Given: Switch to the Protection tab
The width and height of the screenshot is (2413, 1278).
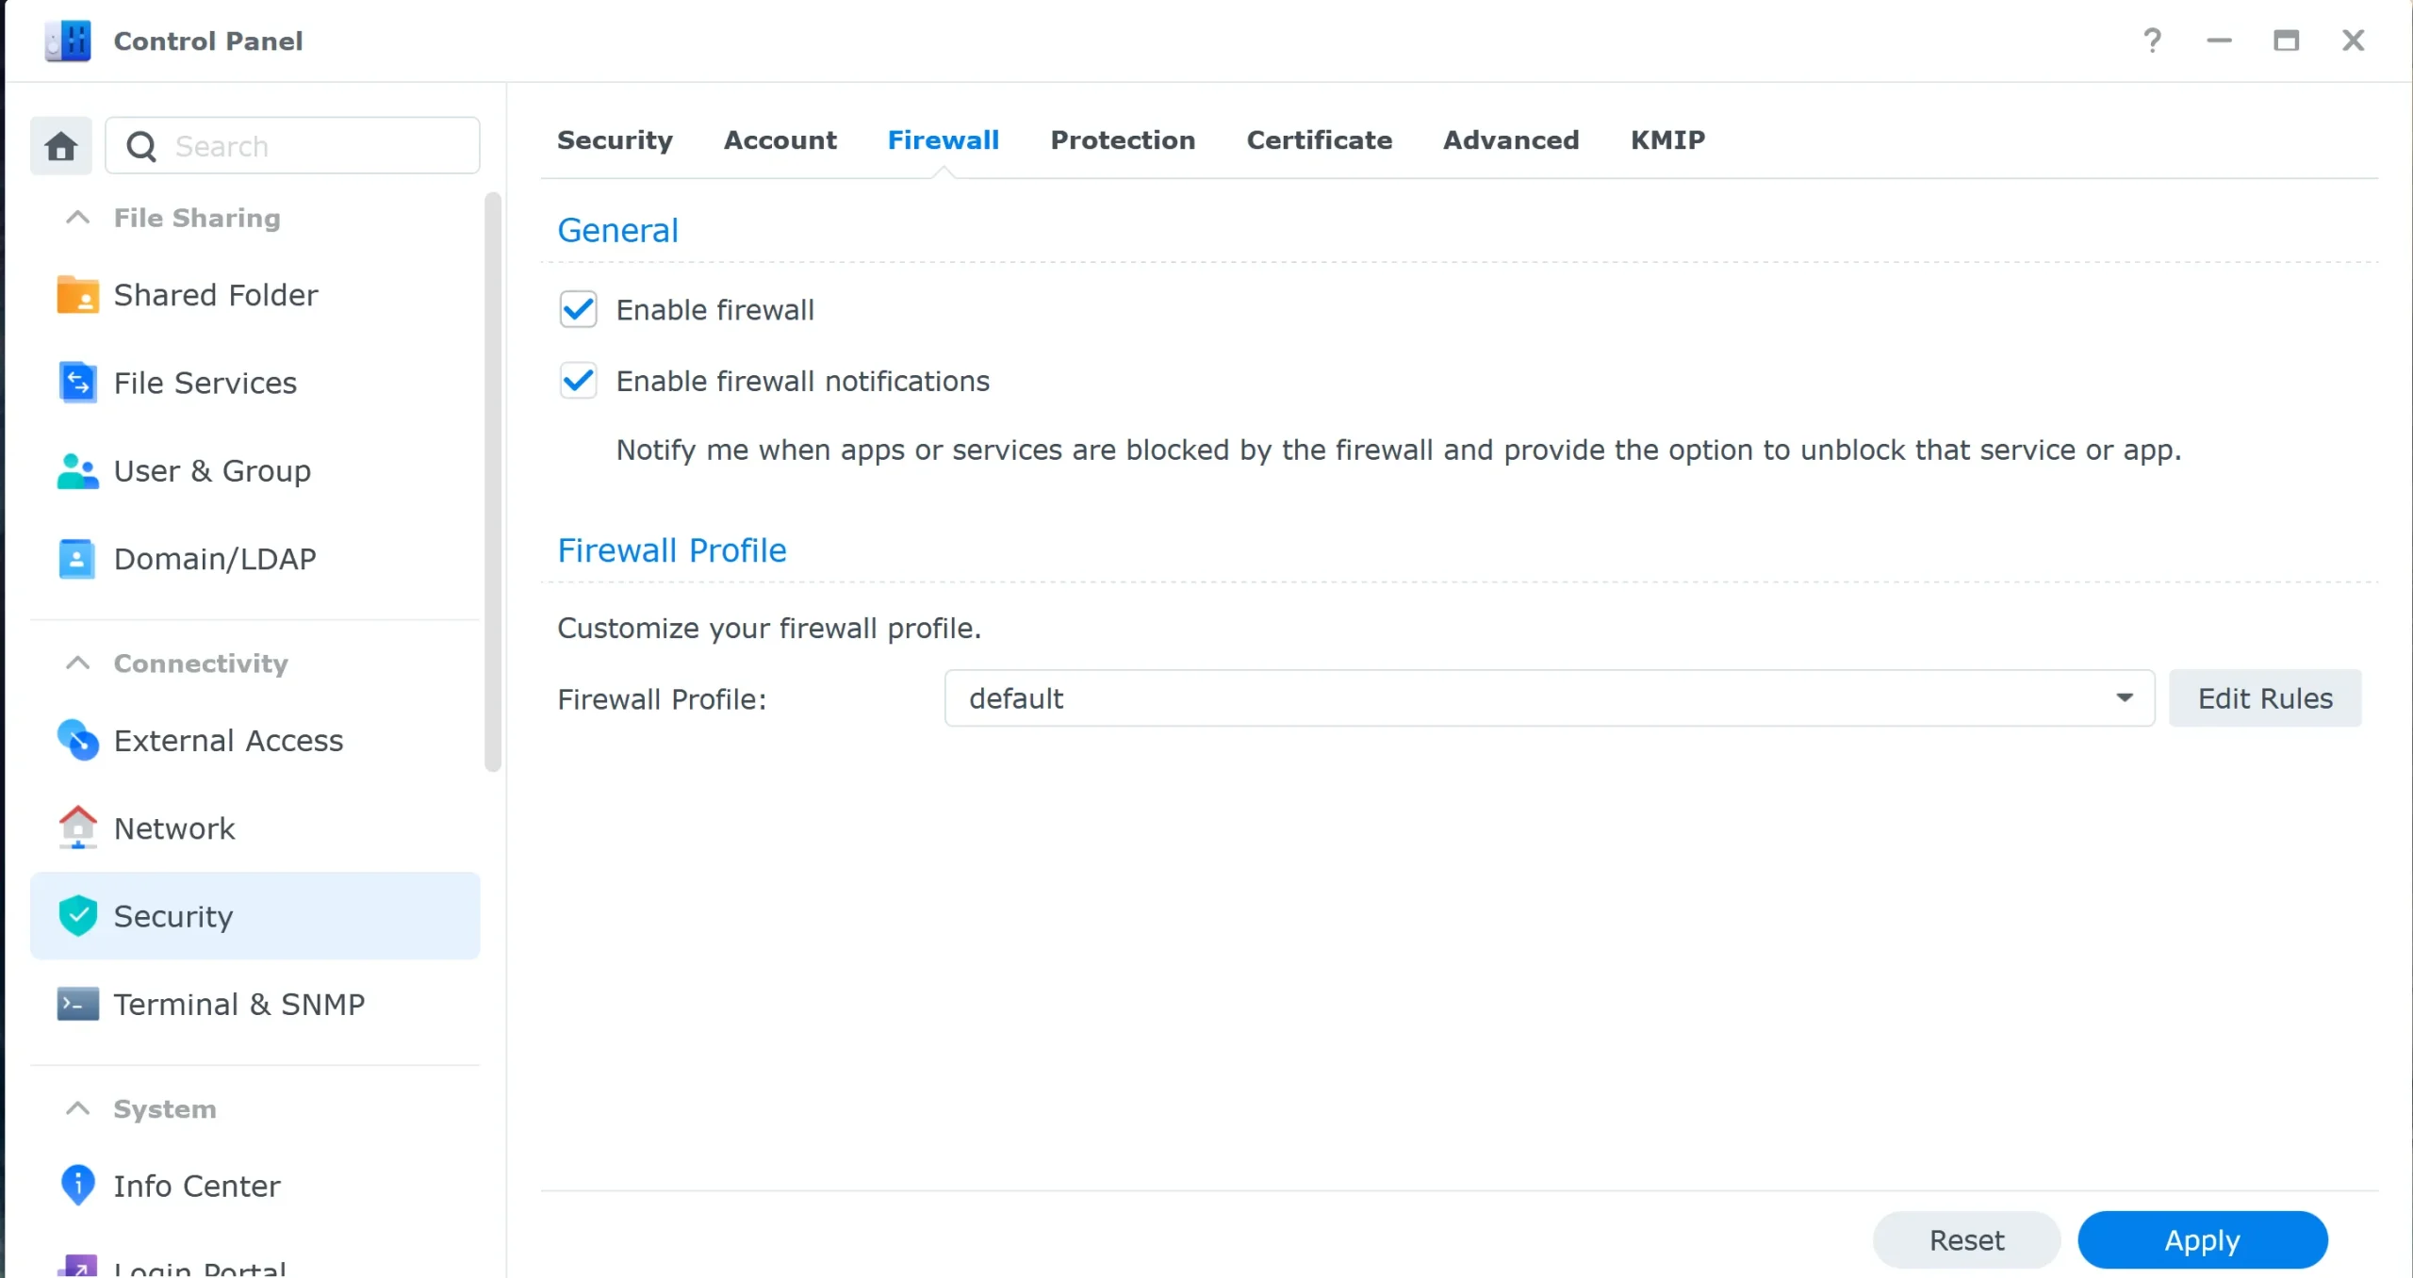Looking at the screenshot, I should click(x=1122, y=139).
